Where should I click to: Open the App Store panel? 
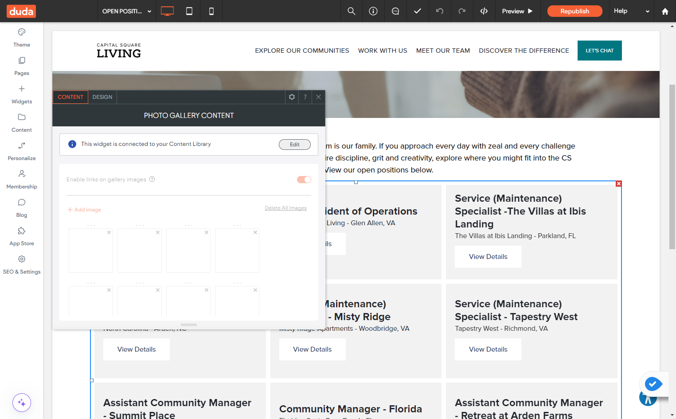[x=22, y=236]
